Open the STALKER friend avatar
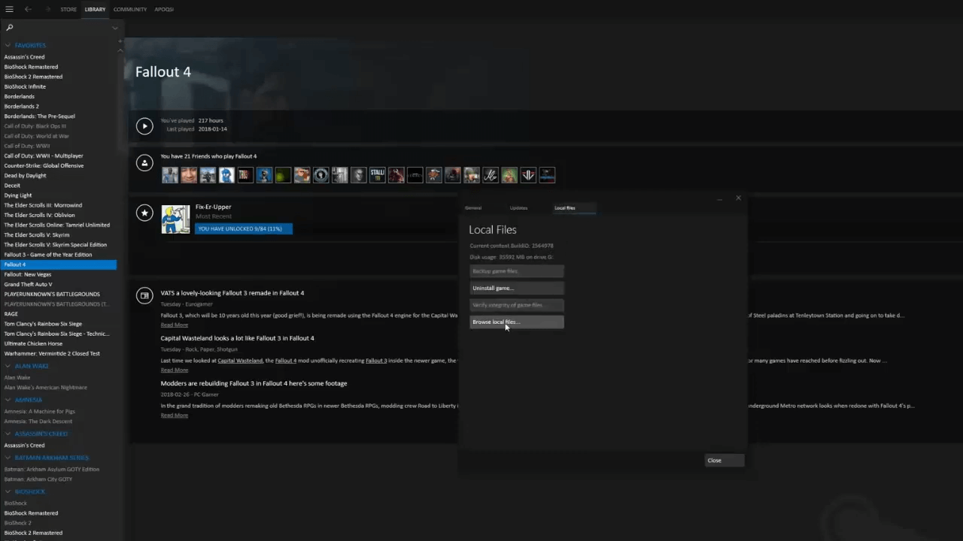Viewport: 963px width, 541px height. coord(377,175)
